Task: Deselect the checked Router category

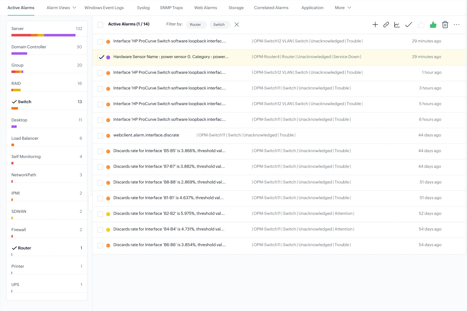Action: coord(47,248)
